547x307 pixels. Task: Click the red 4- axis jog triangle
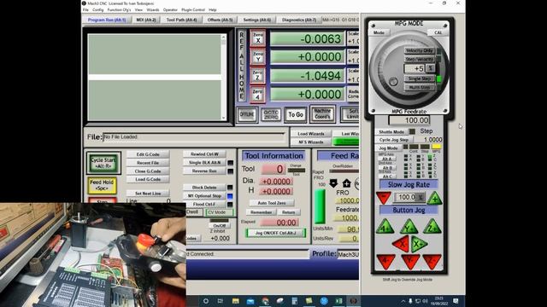385,261
